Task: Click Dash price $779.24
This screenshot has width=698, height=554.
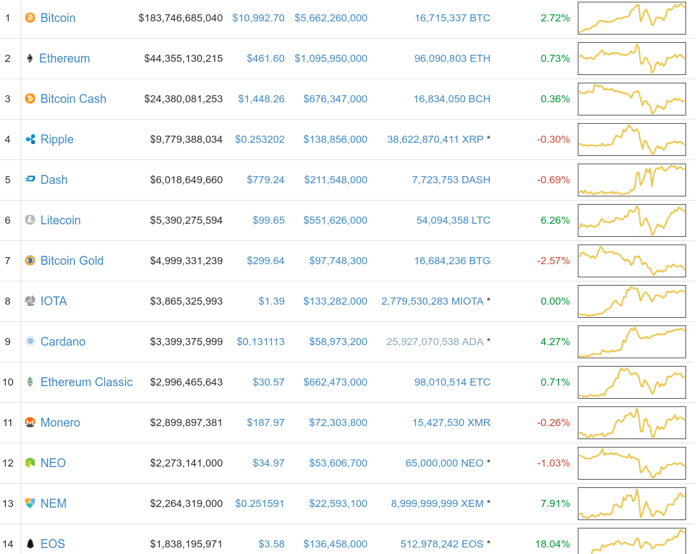Action: 266,180
